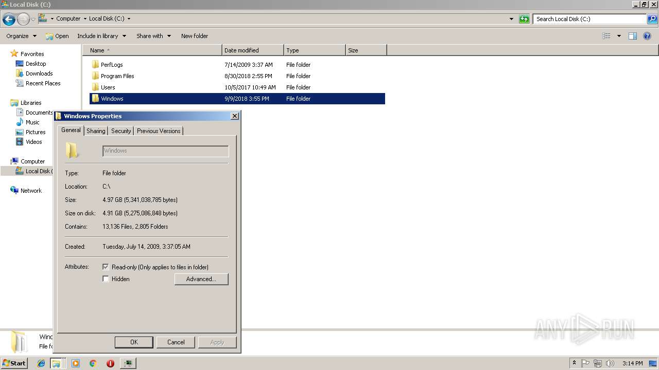659x370 pixels.
Task: Click Cancel in Windows Properties
Action: point(176,342)
